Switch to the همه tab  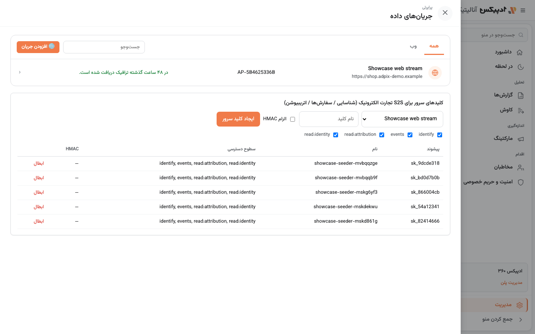click(434, 46)
